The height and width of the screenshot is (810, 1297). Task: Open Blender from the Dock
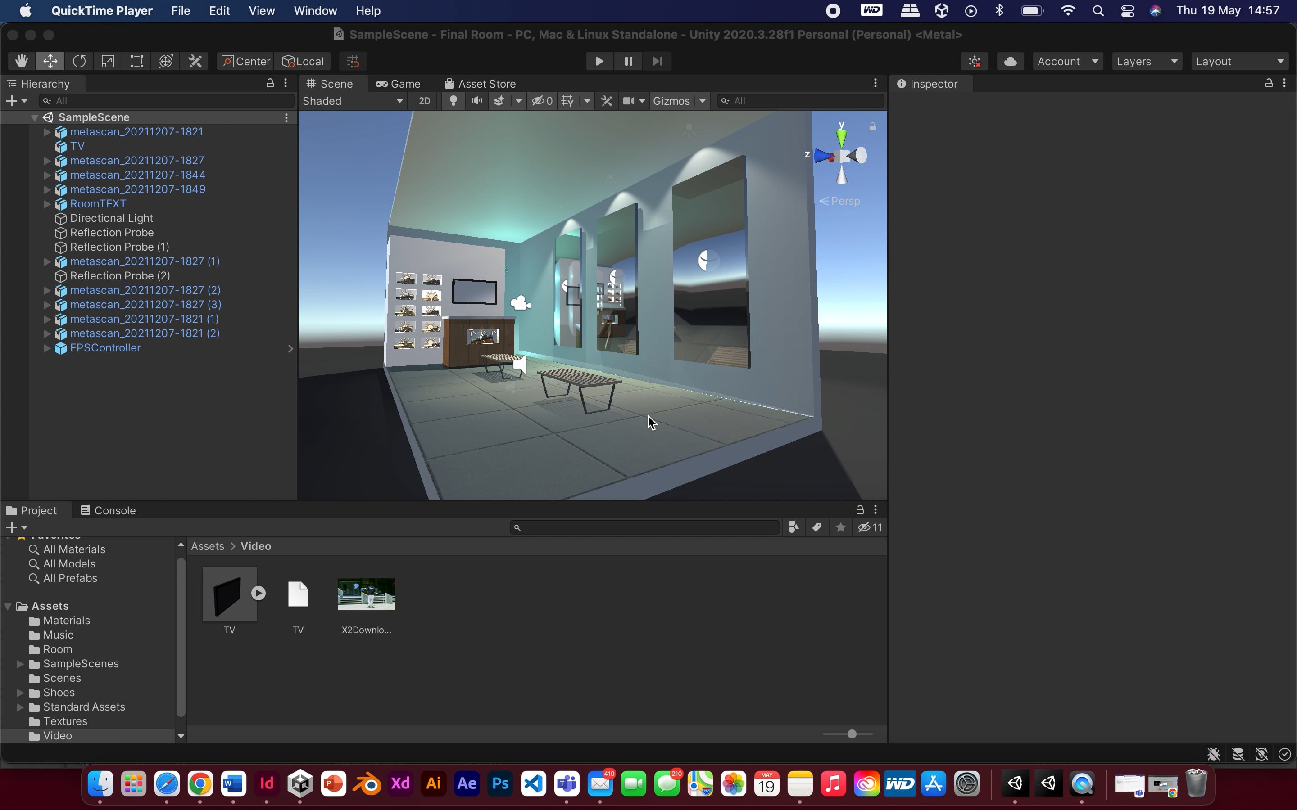(x=367, y=784)
